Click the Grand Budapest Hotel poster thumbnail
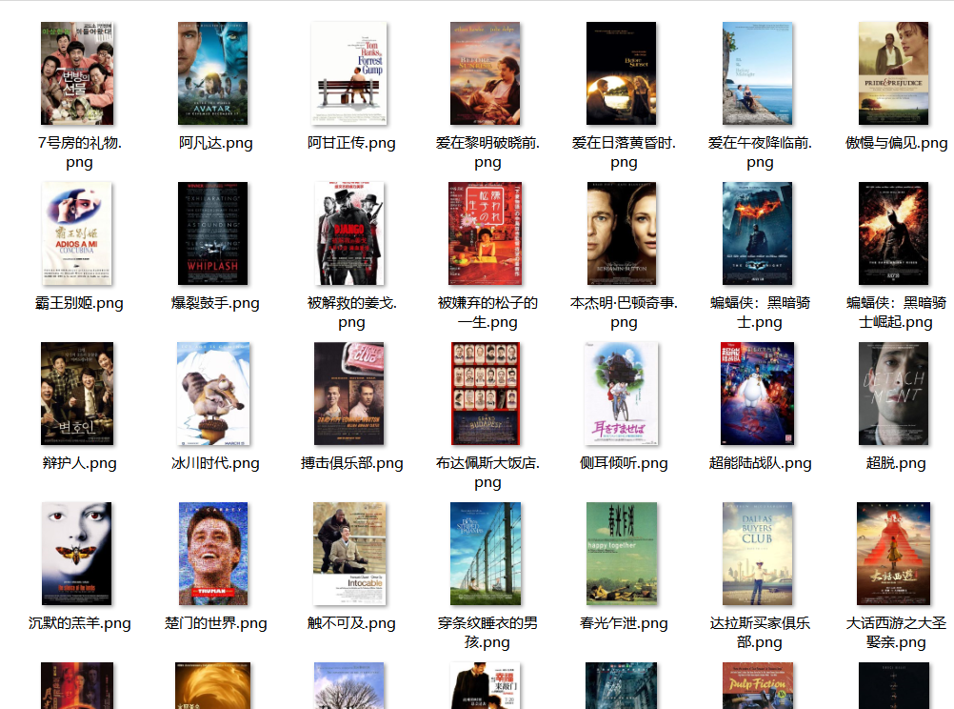 (486, 394)
